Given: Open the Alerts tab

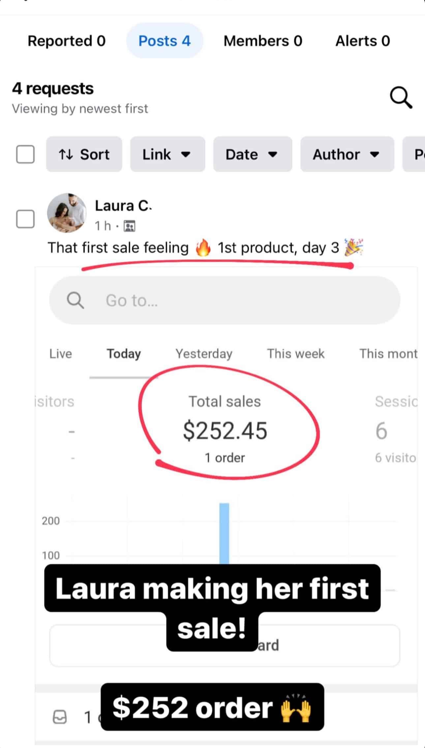Looking at the screenshot, I should pos(363,41).
